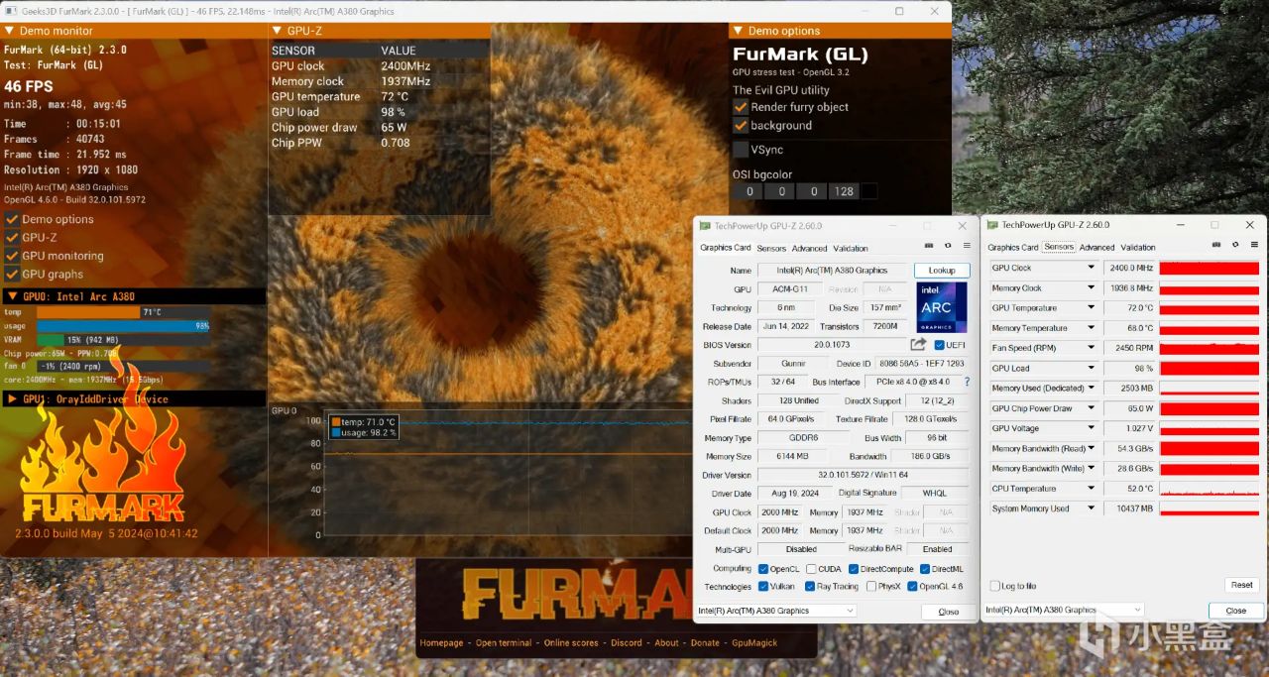
Task: Toggle background checkbox in Demo options
Action: point(741,126)
